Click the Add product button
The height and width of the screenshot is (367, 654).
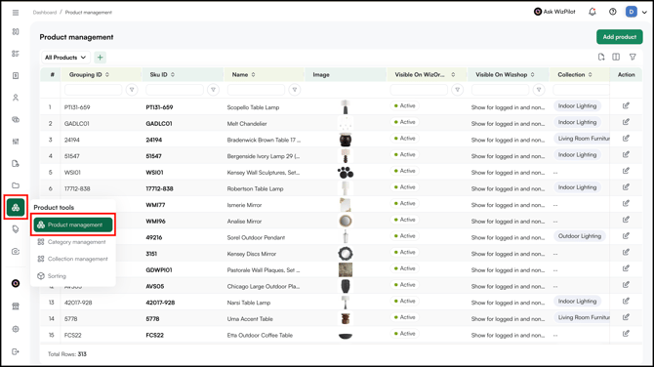click(x=620, y=37)
